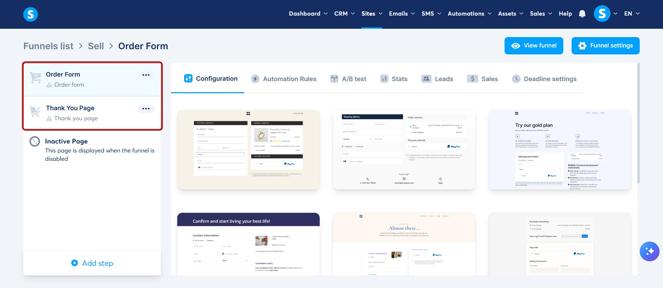Switch to the Leads tab

coord(437,79)
